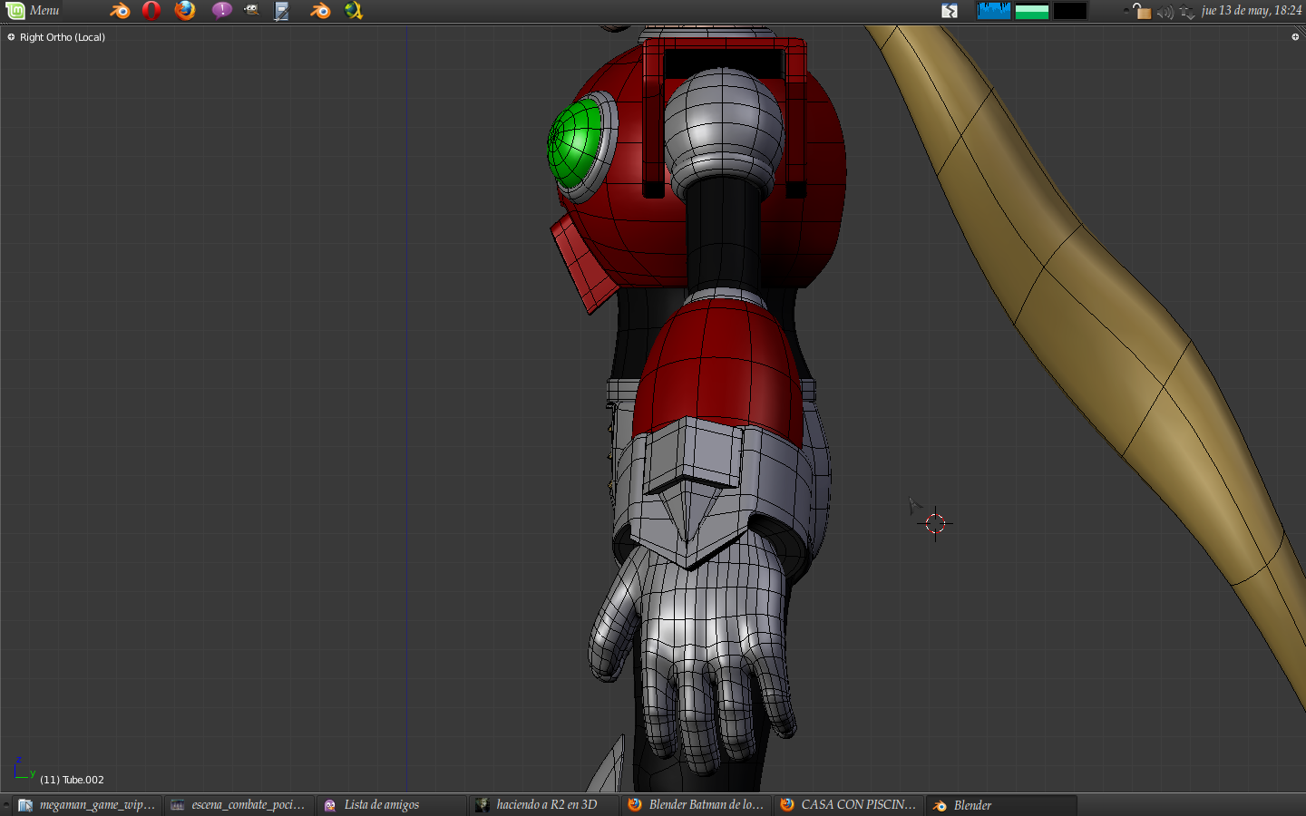The width and height of the screenshot is (1306, 816).
Task: Switch to the escena_combate_poci taskbar window
Action: click(x=239, y=805)
